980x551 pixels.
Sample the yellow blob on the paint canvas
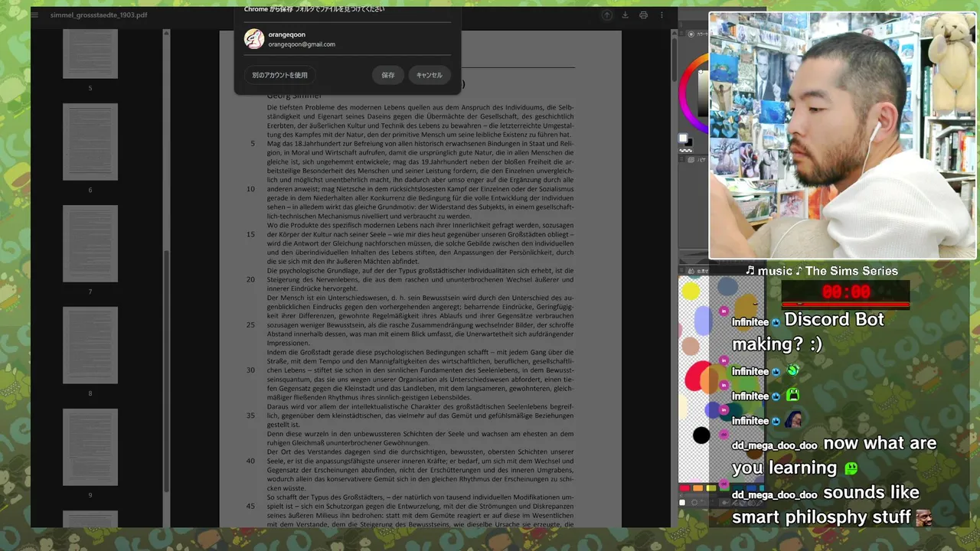691,291
